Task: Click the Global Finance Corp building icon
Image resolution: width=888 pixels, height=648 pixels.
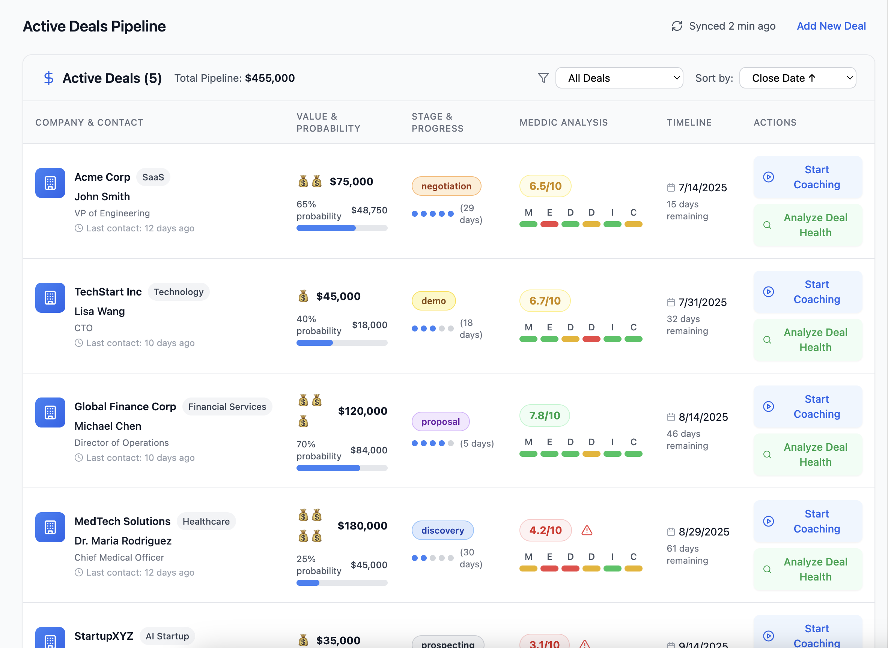Action: 50,412
